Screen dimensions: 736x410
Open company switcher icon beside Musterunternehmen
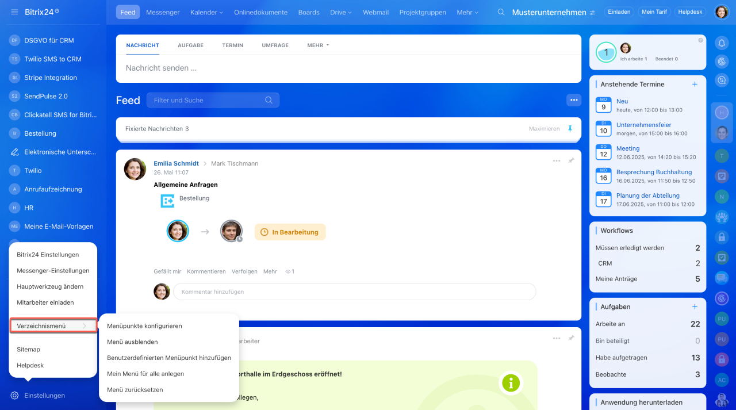tap(592, 12)
